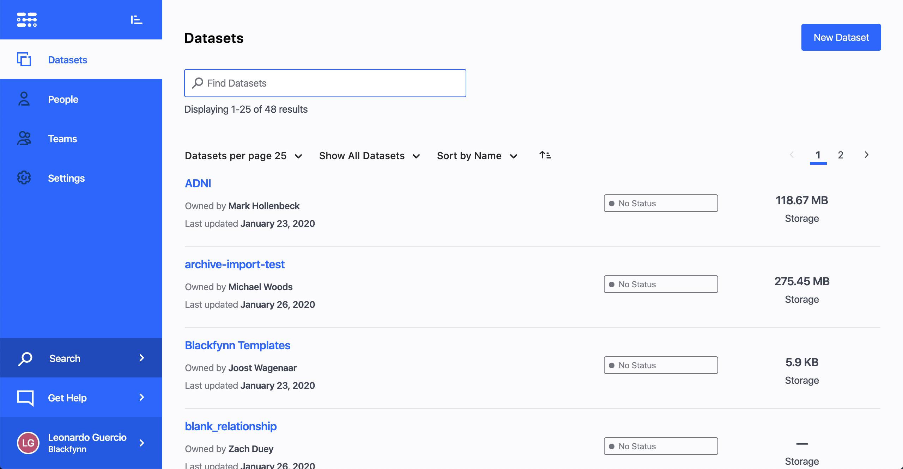Open the Blackfynn Templates dataset link
Viewport: 903px width, 469px height.
tap(237, 345)
